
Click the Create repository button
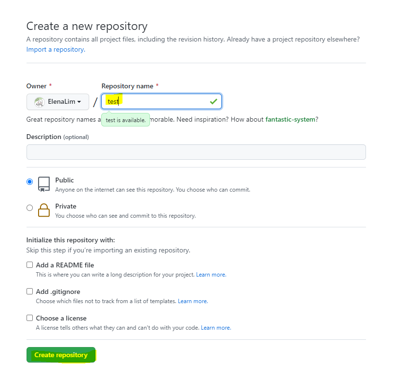[x=61, y=355]
